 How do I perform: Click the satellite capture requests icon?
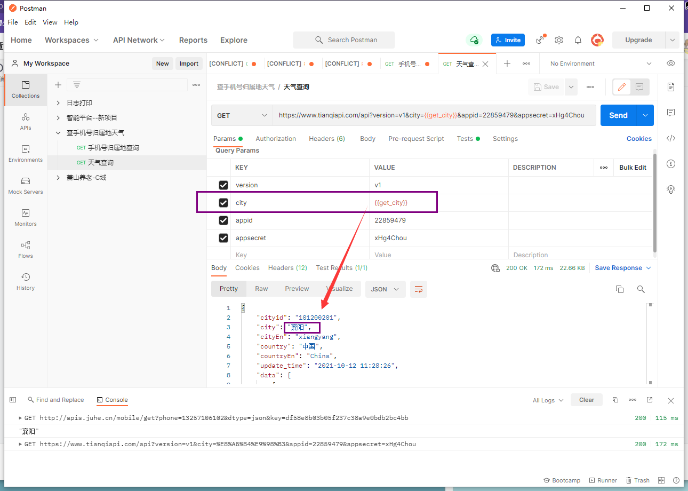pyautogui.click(x=541, y=40)
